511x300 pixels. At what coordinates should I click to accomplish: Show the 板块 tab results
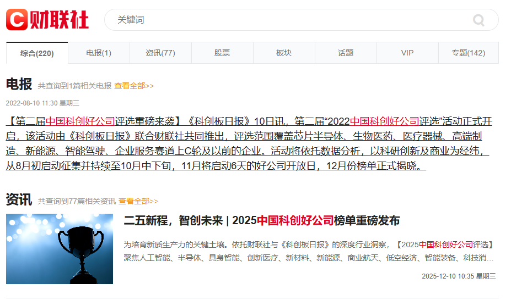284,53
